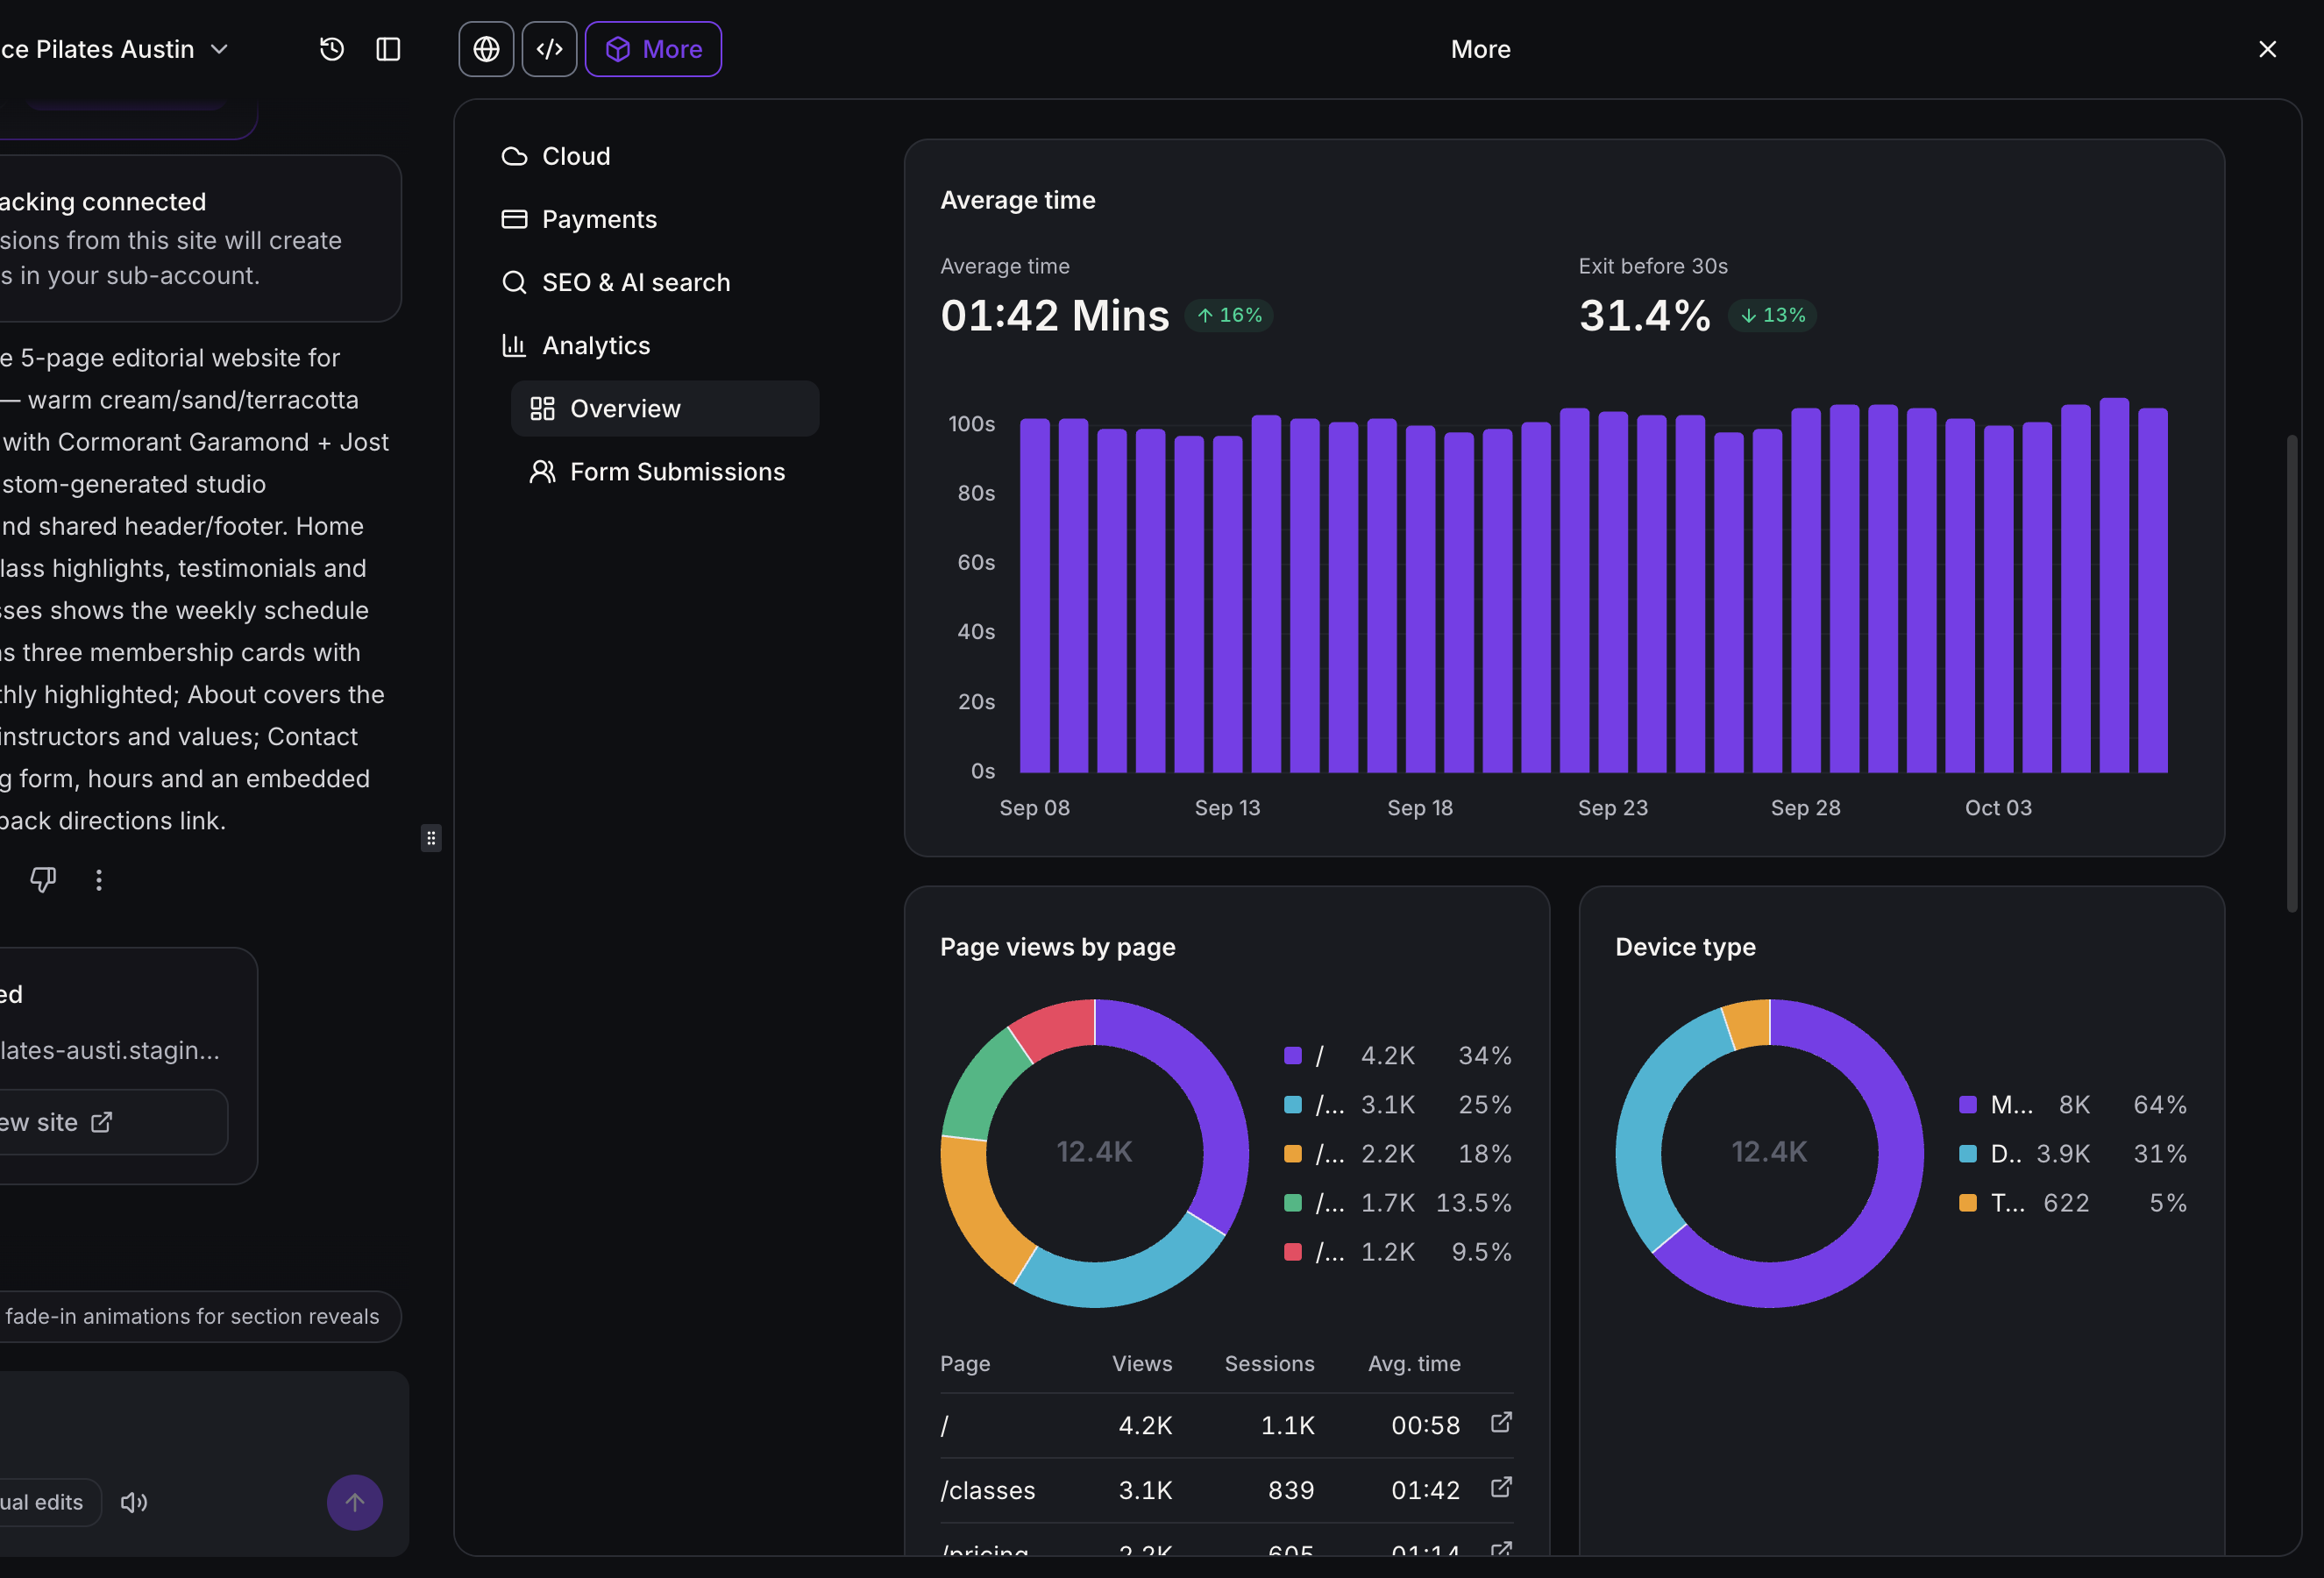Click the thumbs down feedback icon

coord(42,879)
